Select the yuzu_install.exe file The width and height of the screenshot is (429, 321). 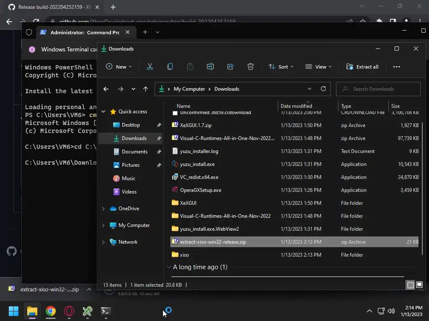coord(295,164)
